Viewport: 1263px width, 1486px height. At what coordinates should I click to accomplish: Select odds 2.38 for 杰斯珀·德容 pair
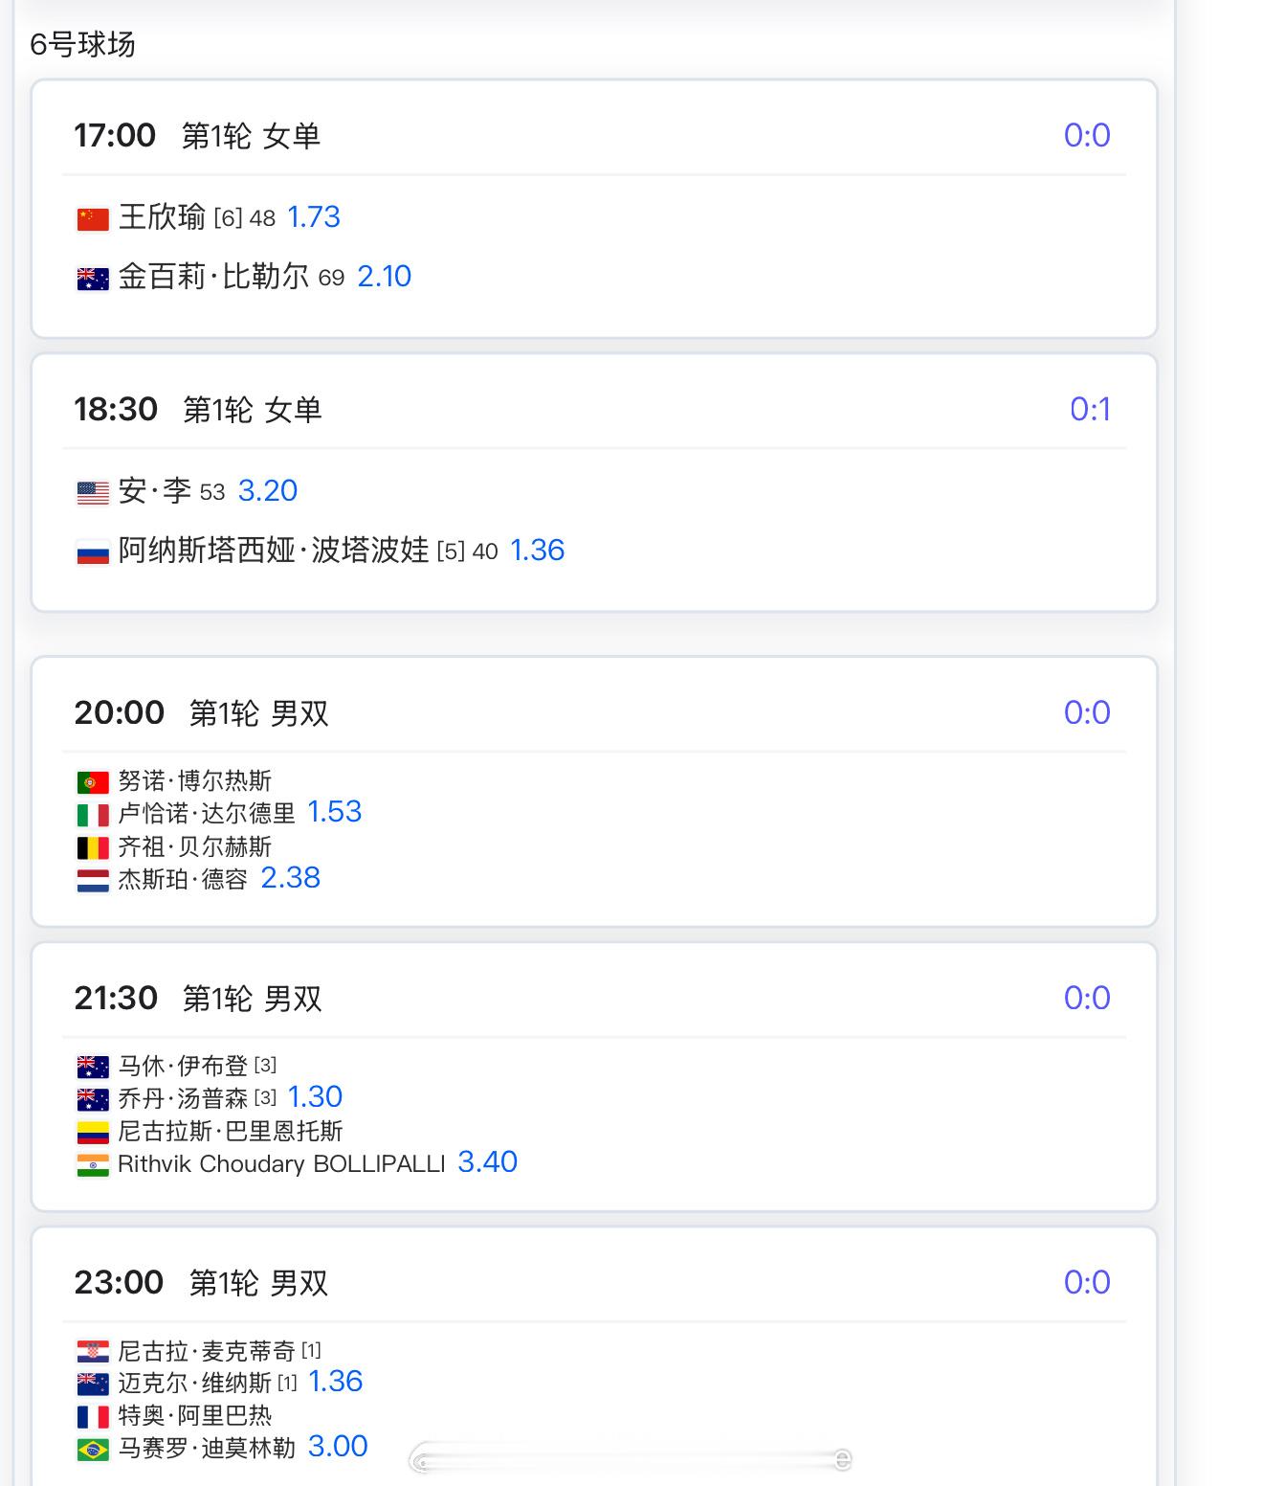(291, 878)
